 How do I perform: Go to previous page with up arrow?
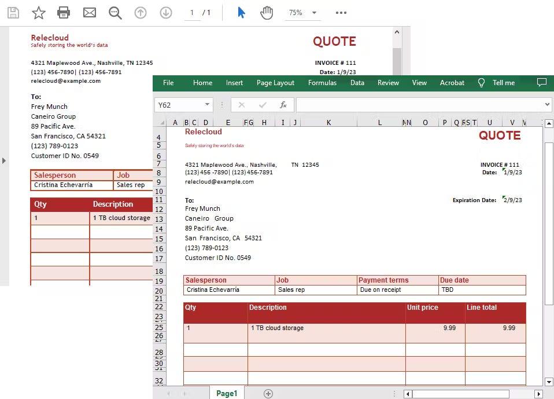[141, 12]
